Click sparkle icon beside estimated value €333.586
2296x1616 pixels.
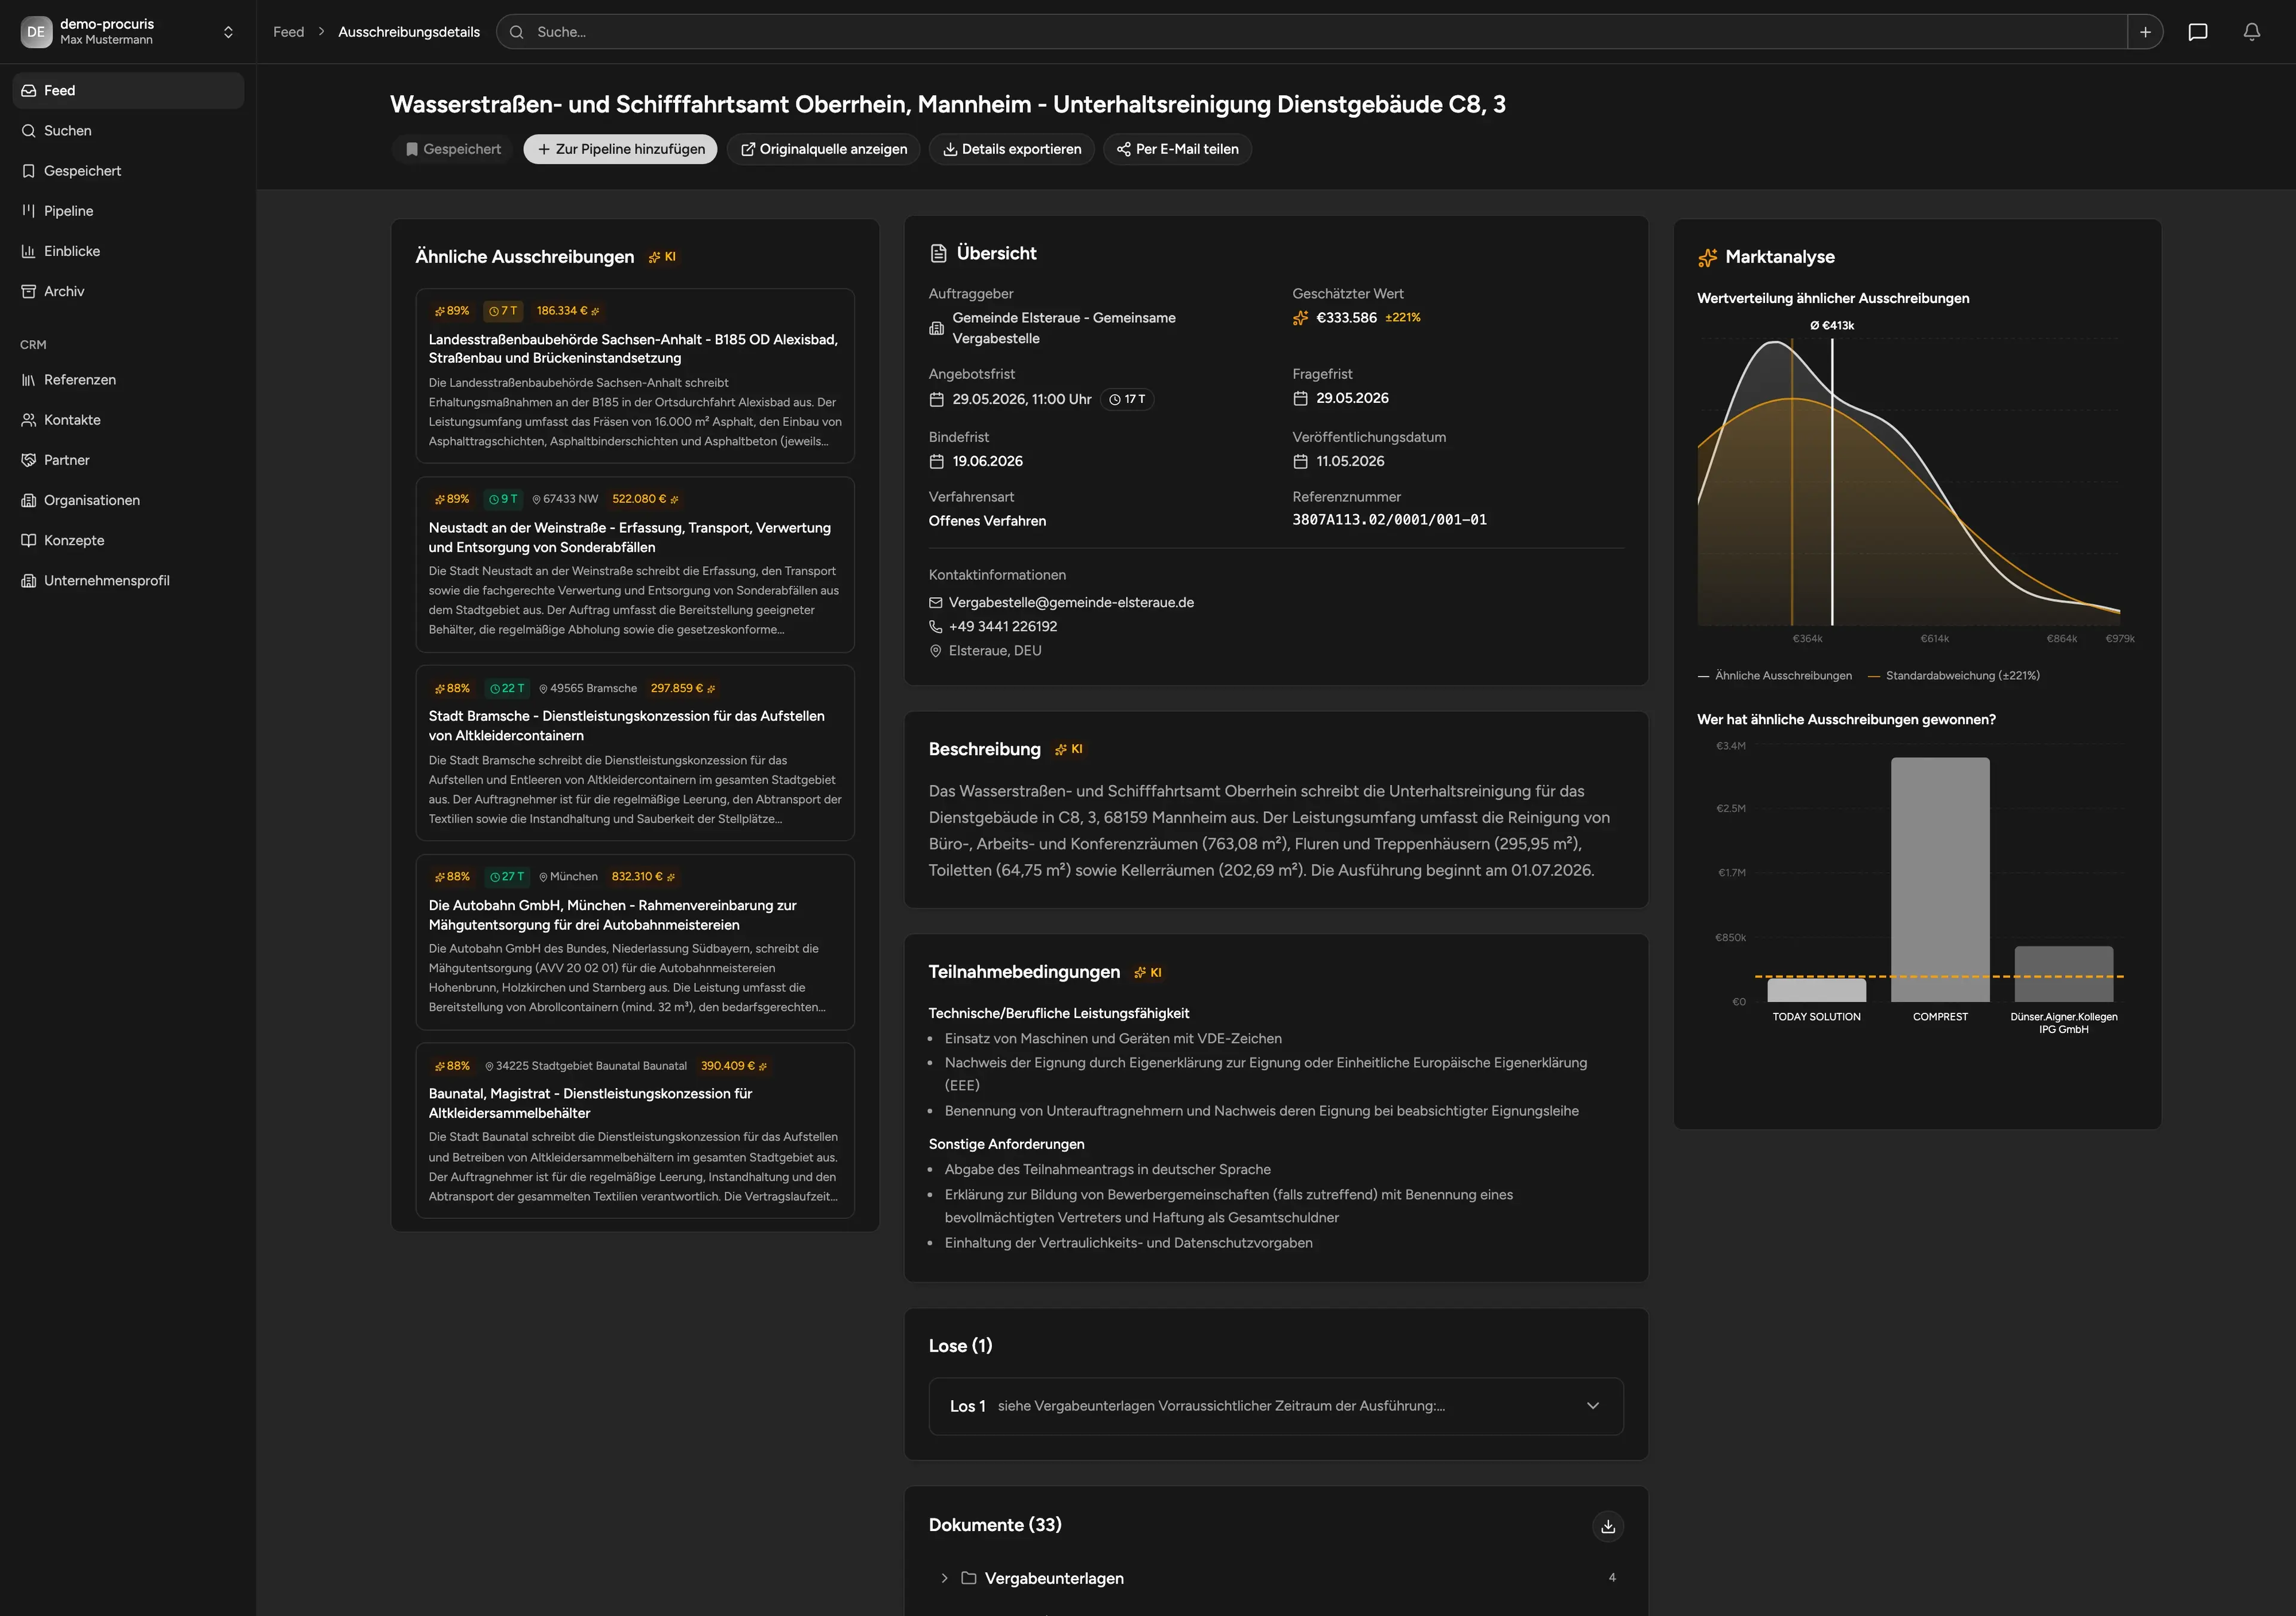click(1300, 318)
